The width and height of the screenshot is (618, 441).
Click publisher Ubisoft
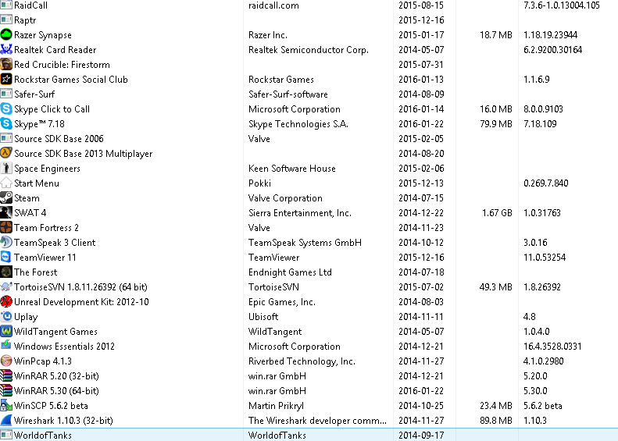[x=263, y=317]
